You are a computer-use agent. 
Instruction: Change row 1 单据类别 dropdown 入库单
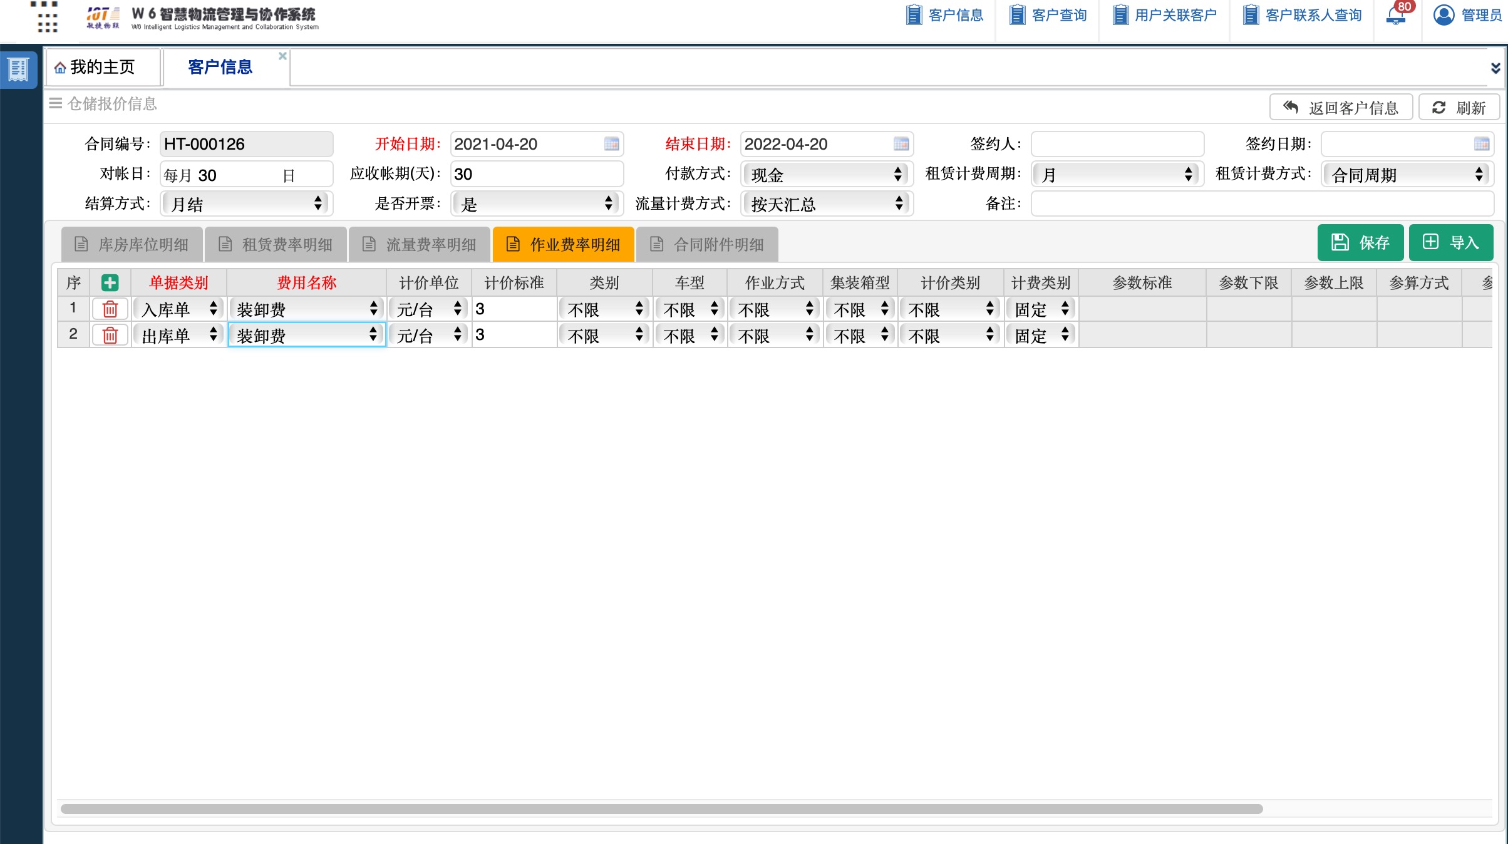178,309
